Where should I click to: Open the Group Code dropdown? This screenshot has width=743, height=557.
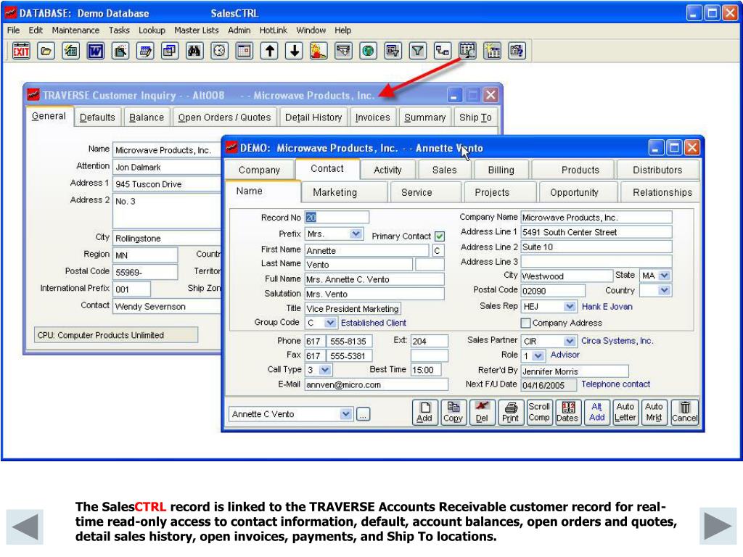click(x=330, y=323)
